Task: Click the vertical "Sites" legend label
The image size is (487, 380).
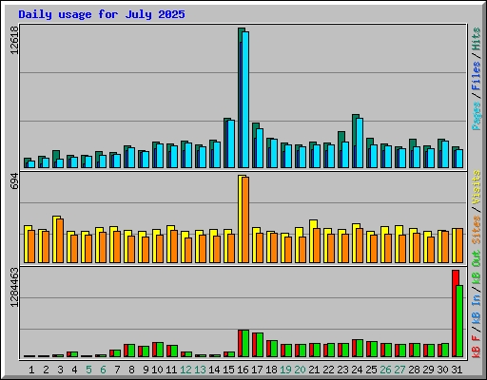Action: (477, 230)
